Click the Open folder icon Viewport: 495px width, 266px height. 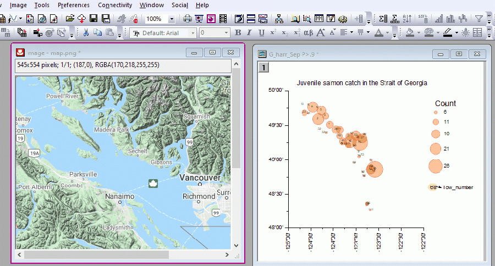[x=69, y=19]
